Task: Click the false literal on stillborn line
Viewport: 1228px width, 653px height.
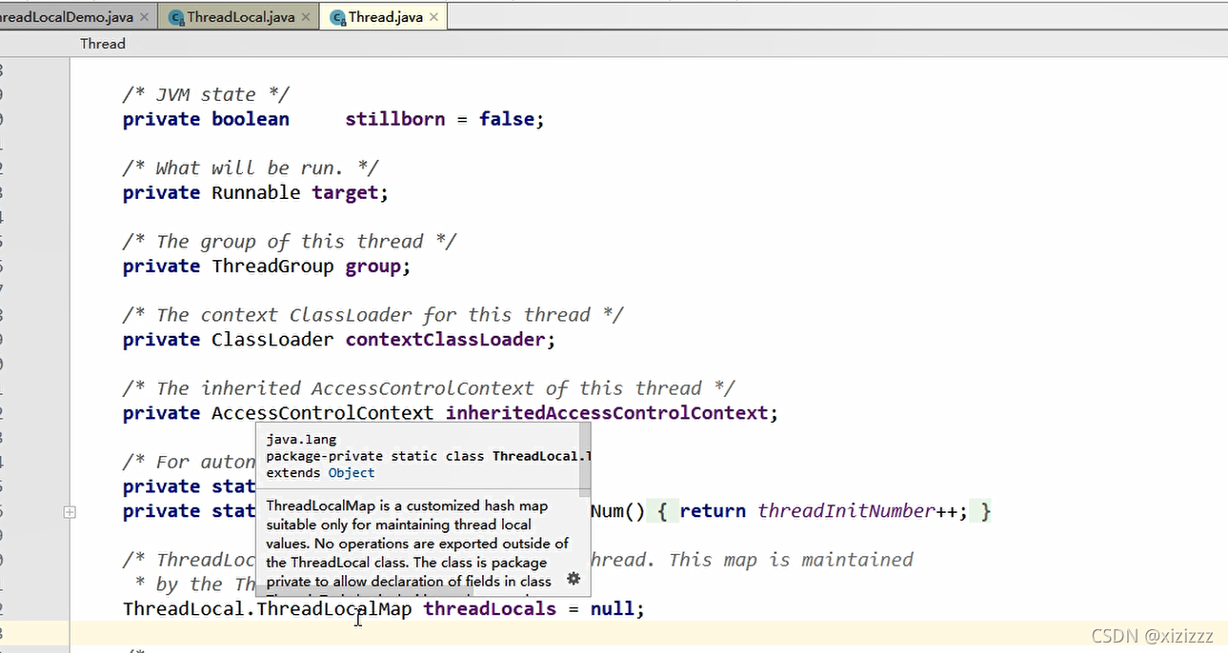Action: click(507, 119)
